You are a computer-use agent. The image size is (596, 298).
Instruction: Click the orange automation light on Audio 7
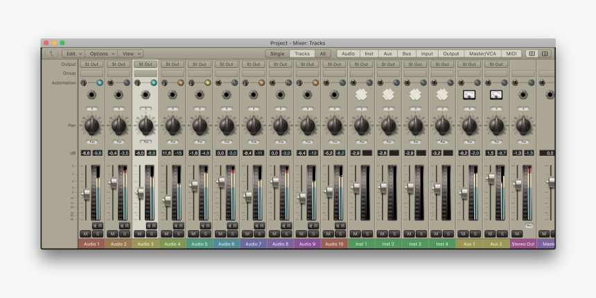point(261,82)
